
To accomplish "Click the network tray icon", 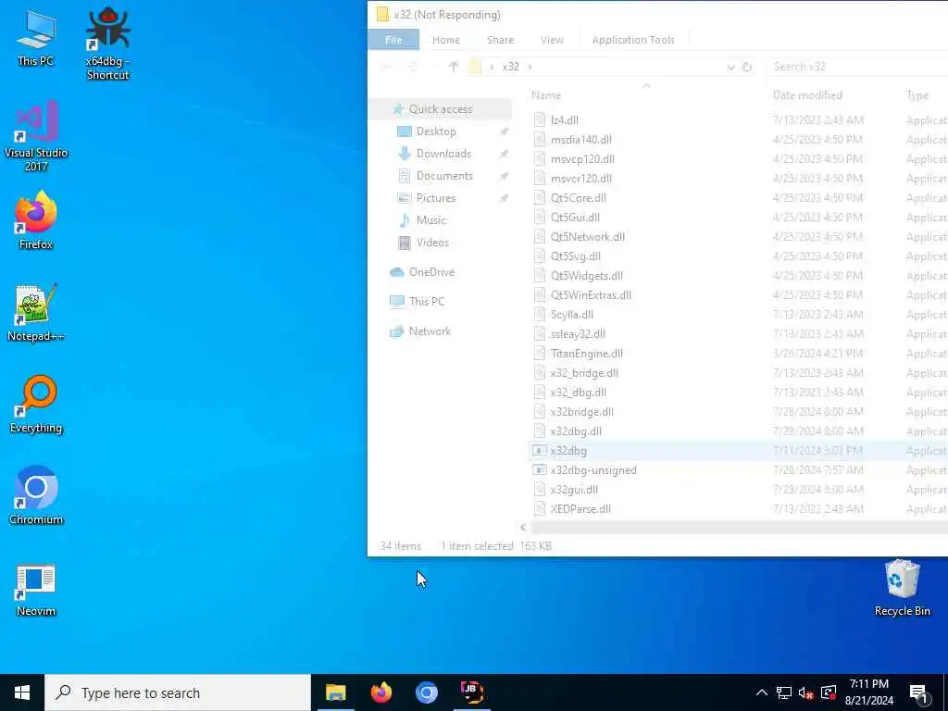I will (783, 692).
